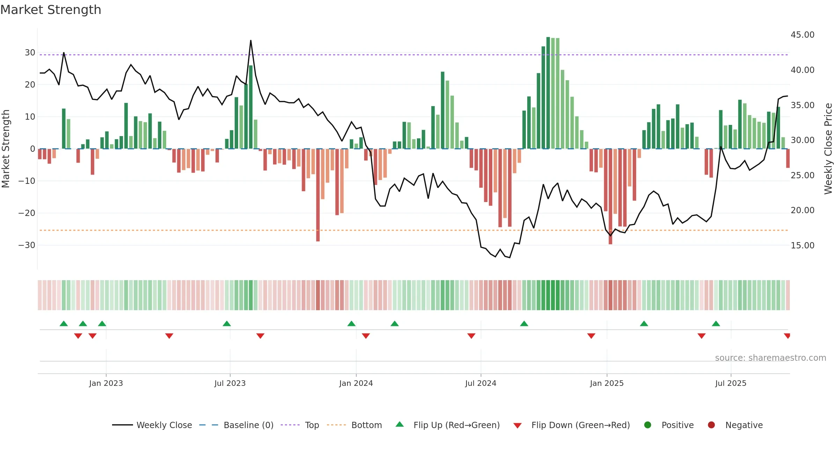Click the deepest red bar in early January 2025
838x471 pixels.
pyautogui.click(x=610, y=196)
